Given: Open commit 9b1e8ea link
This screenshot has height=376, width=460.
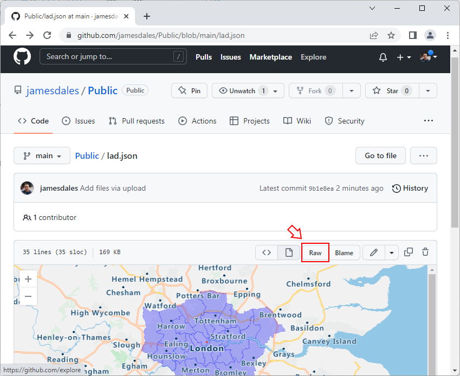Looking at the screenshot, I should coord(321,189).
